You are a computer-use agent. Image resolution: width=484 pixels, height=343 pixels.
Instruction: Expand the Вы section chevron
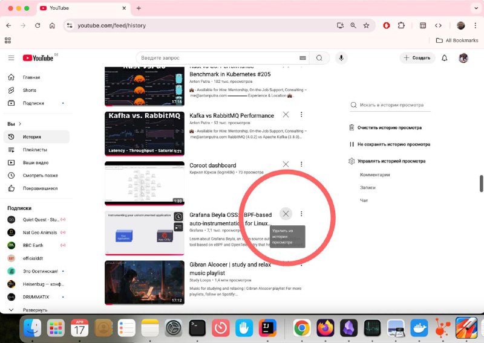(x=20, y=124)
